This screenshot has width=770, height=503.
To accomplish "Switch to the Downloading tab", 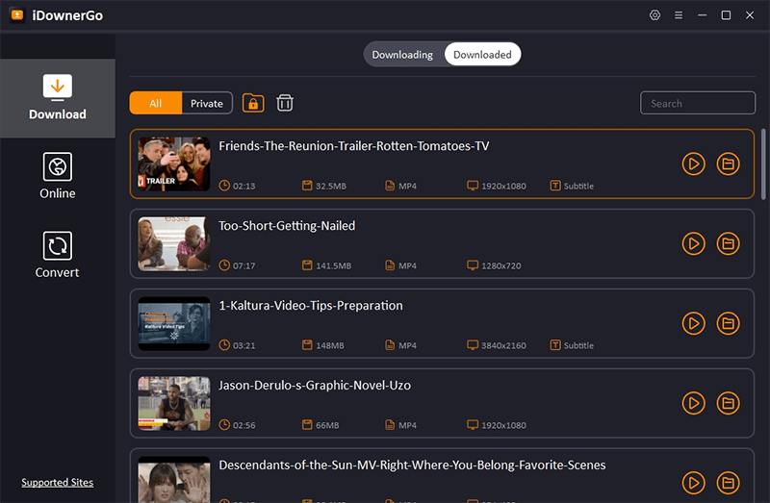I will (x=402, y=55).
